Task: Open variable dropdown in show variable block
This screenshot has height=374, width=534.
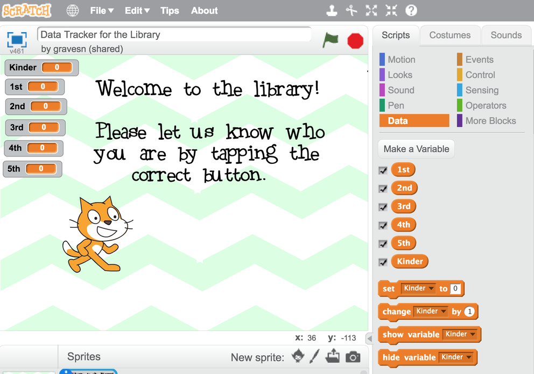Action: point(460,334)
